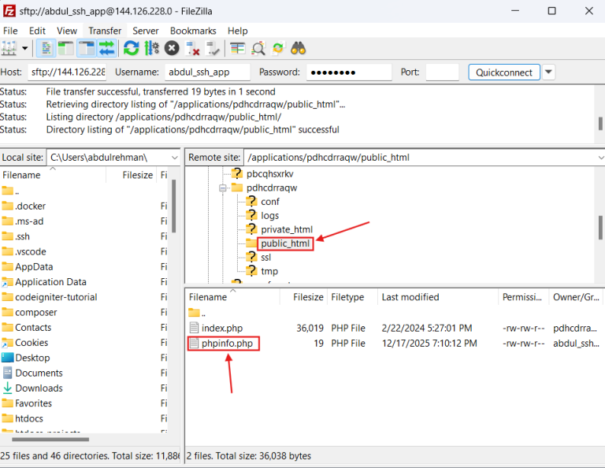Click the synchronized browsing icon
Image resolution: width=605 pixels, height=468 pixels.
[278, 48]
